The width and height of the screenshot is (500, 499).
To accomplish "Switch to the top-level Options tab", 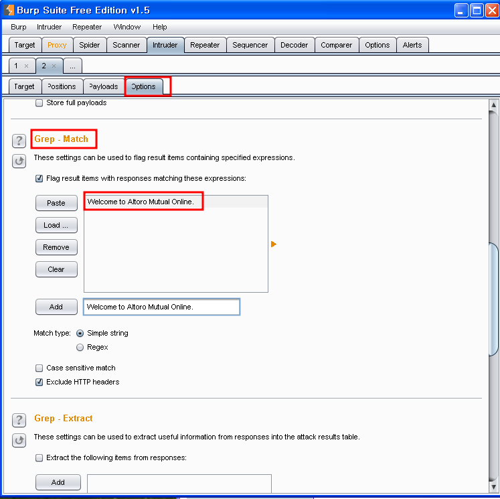I will pyautogui.click(x=378, y=45).
